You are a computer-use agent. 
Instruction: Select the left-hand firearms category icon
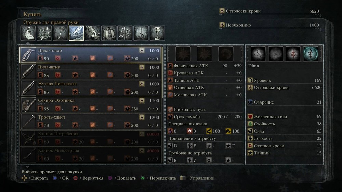(92, 33)
